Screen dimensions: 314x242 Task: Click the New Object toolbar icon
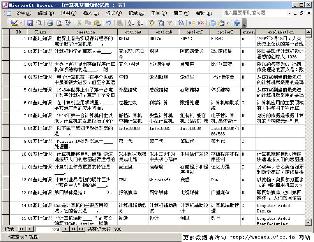[221, 23]
